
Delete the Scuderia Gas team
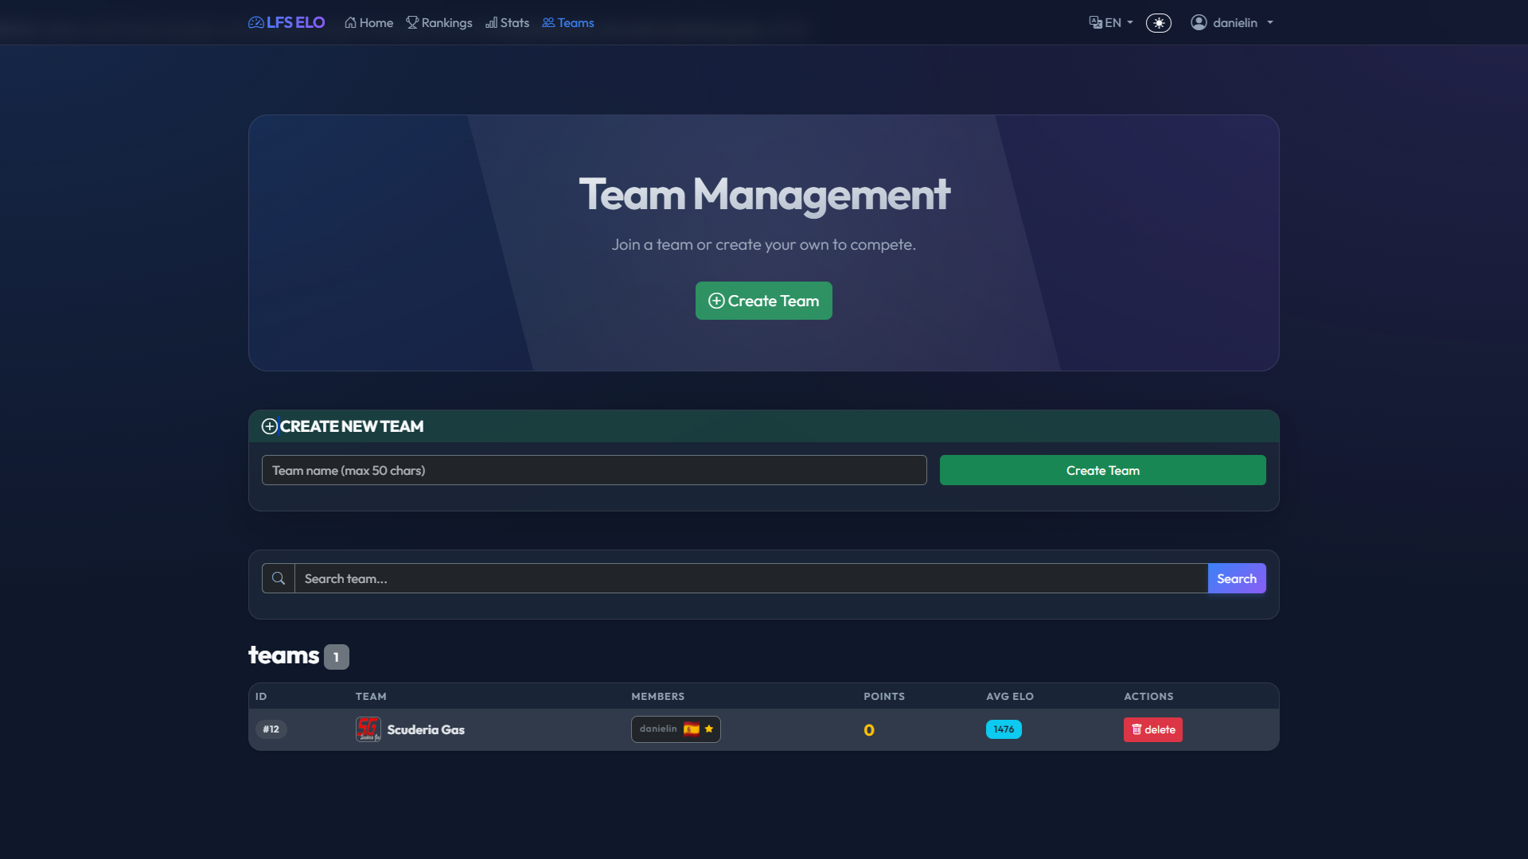pos(1152,729)
